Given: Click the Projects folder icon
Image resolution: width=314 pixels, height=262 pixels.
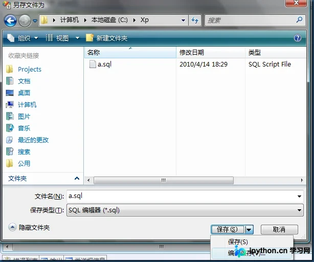Looking at the screenshot, I should point(10,69).
